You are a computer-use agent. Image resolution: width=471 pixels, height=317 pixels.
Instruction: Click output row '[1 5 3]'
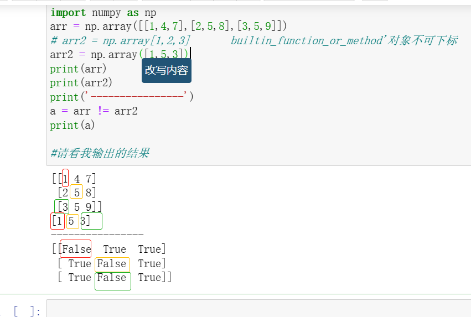coord(71,221)
